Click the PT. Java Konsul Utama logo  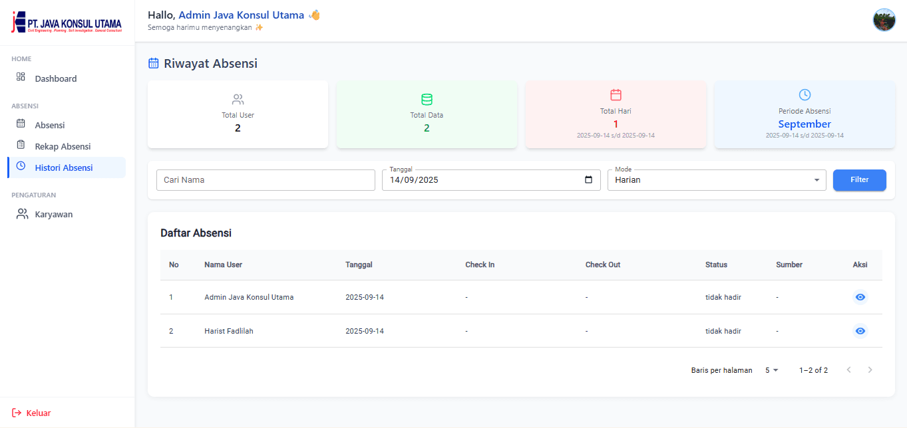pyautogui.click(x=67, y=22)
